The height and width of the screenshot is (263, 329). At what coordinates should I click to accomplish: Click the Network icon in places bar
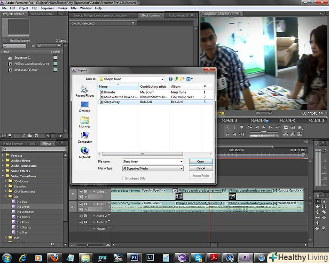click(x=85, y=151)
